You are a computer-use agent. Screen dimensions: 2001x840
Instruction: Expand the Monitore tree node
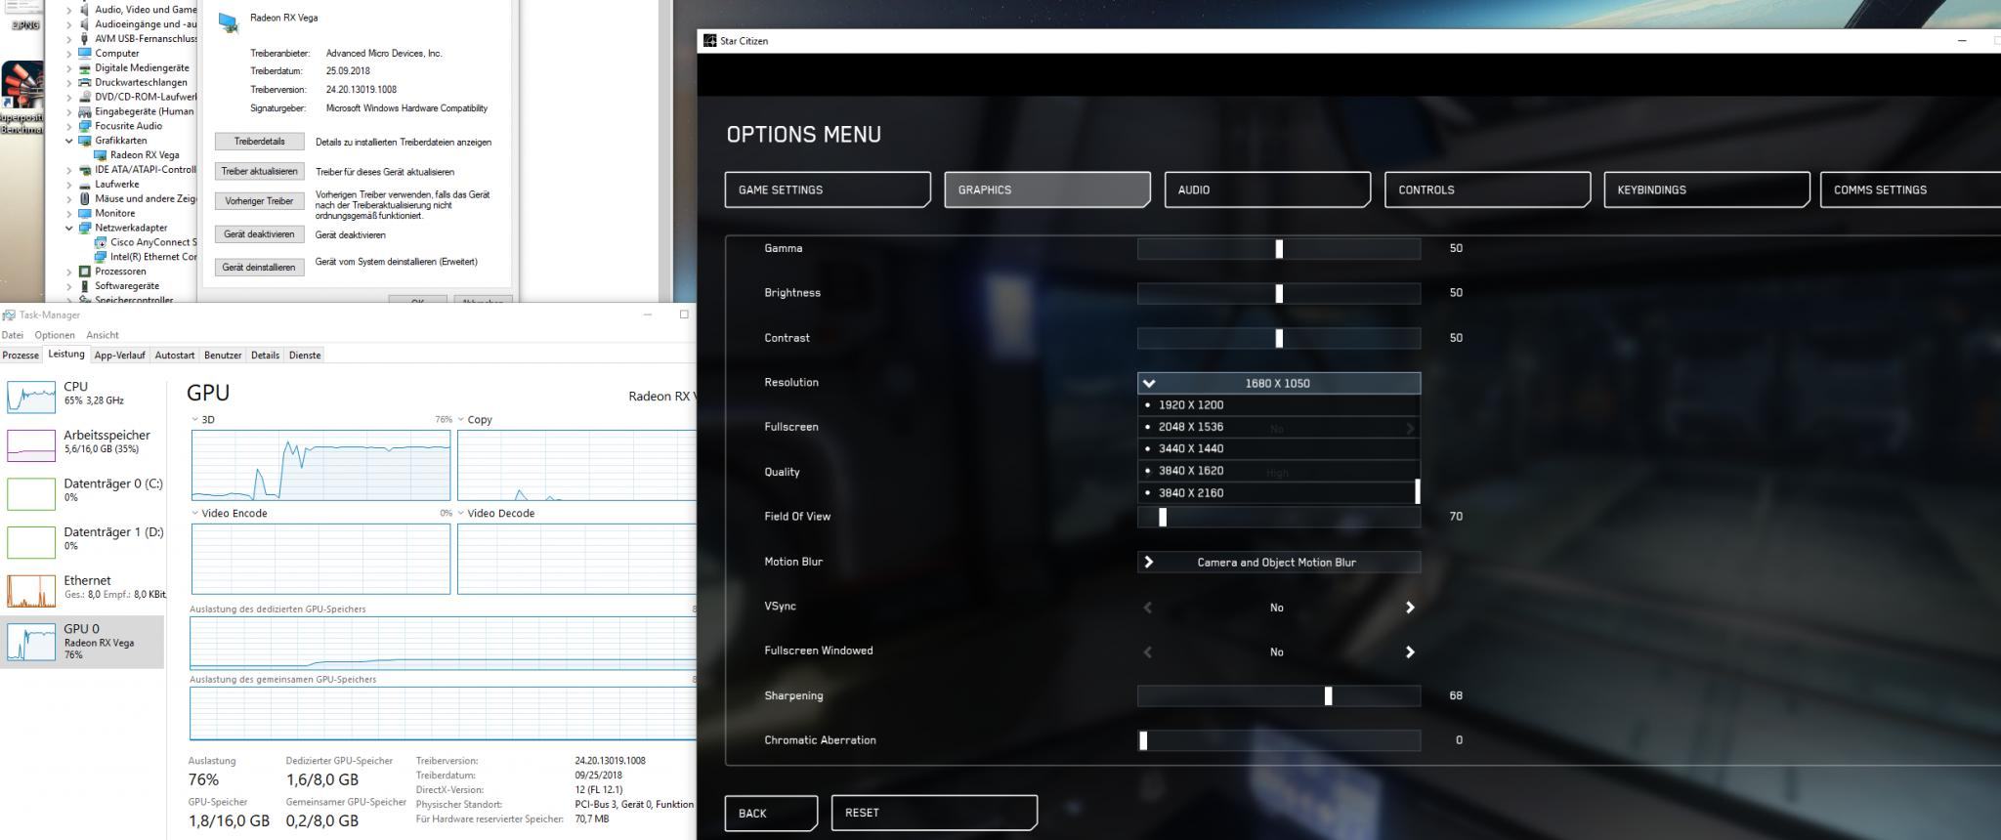coord(69,213)
